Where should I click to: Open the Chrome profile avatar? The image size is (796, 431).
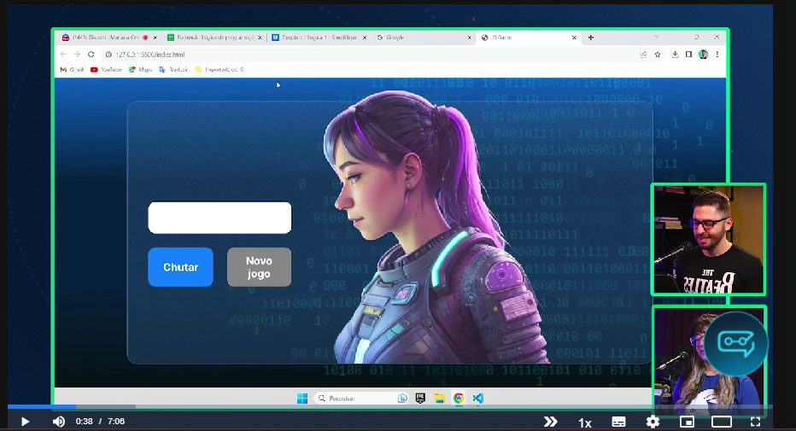[x=703, y=55]
